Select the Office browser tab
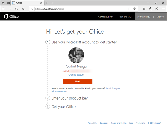The image size is (167, 128). tap(24, 3)
